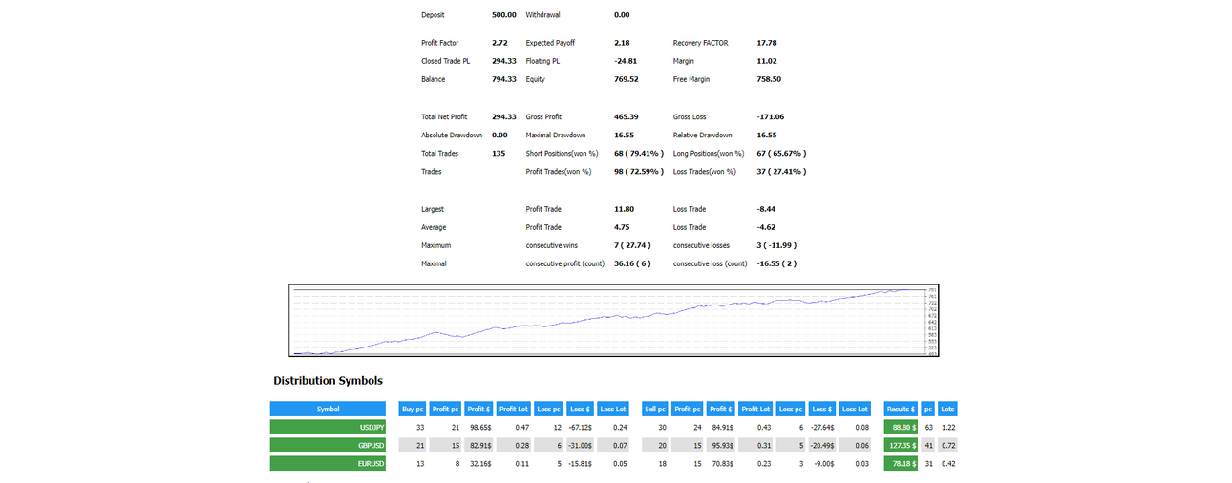
Task: Select the Maximal Drawdown label
Action: [556, 136]
